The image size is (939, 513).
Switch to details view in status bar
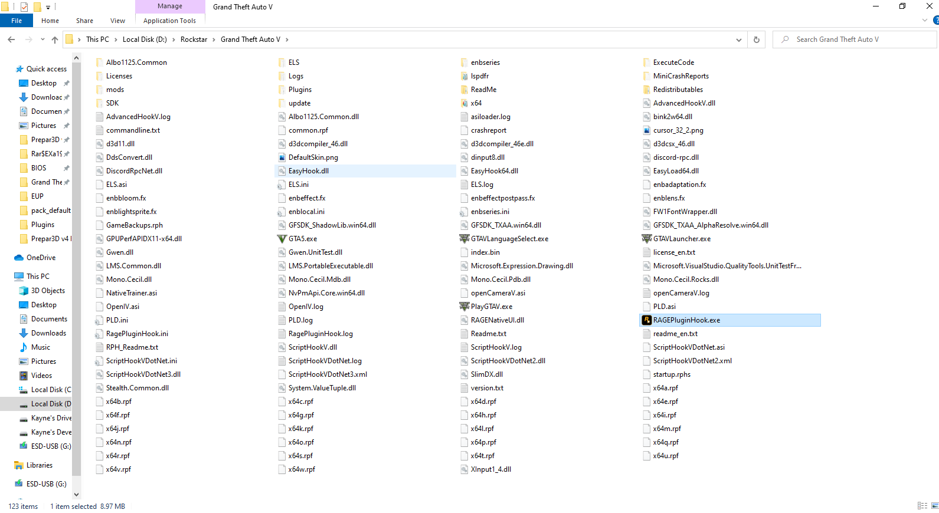click(922, 506)
